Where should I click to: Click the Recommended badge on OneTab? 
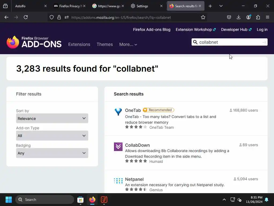point(158,110)
